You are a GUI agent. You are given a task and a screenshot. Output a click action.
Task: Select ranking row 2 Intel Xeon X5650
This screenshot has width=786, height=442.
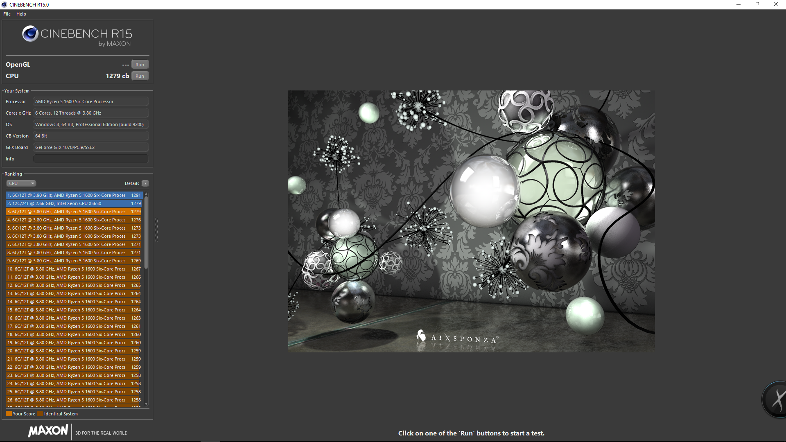[74, 203]
